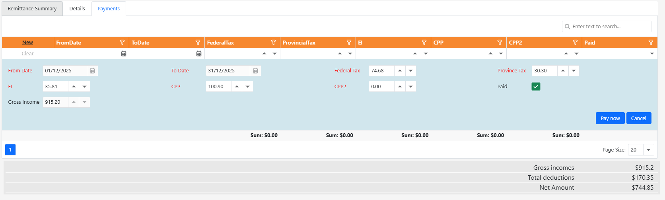
Task: Decrease Province Tax 30.30 value
Action: click(574, 71)
